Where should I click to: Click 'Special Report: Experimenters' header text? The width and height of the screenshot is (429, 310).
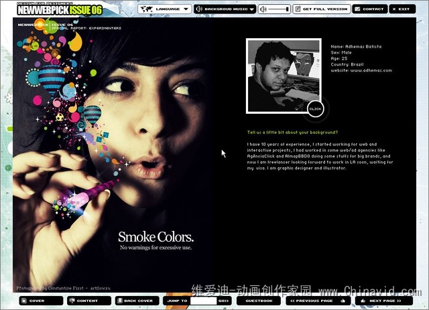click(86, 28)
